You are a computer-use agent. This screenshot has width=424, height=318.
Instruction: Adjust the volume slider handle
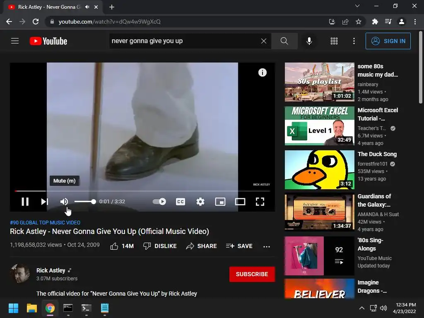93,202
